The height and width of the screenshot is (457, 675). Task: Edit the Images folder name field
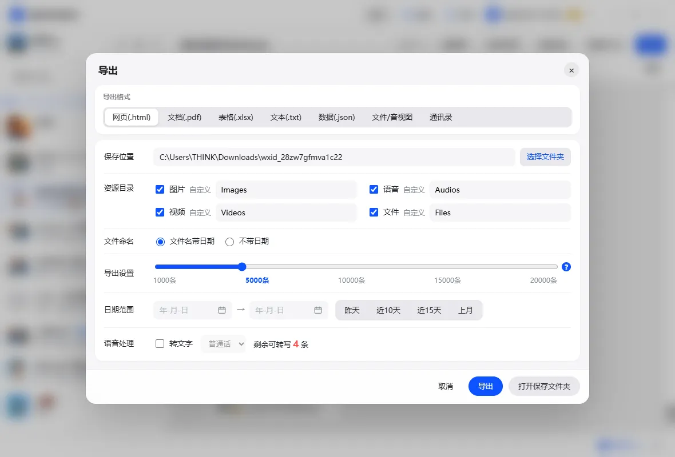coord(286,190)
